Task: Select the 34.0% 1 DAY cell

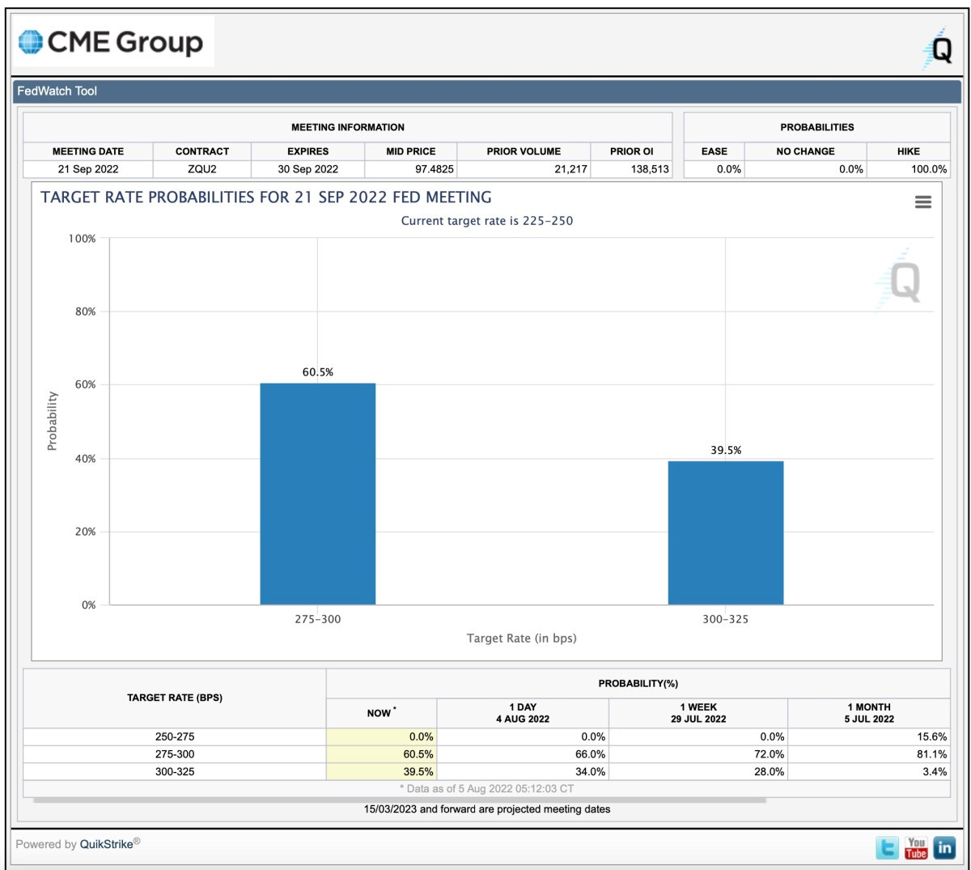Action: [x=523, y=772]
